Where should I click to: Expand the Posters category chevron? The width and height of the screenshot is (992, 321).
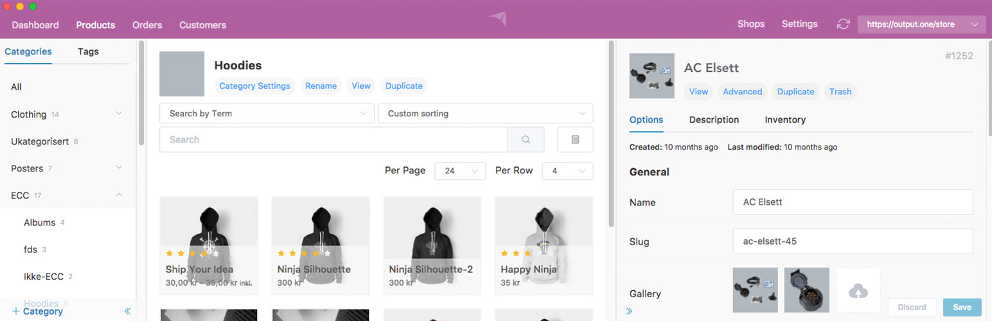pos(119,168)
